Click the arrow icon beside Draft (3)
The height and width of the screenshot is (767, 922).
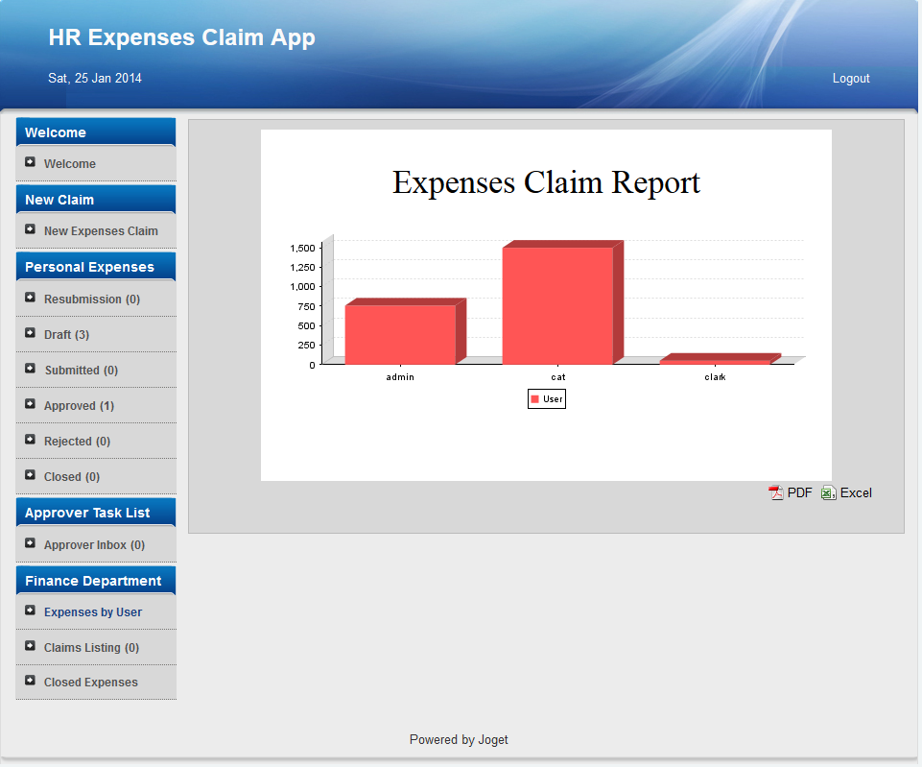pos(31,333)
